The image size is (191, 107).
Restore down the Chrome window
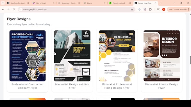(x=181, y=3)
